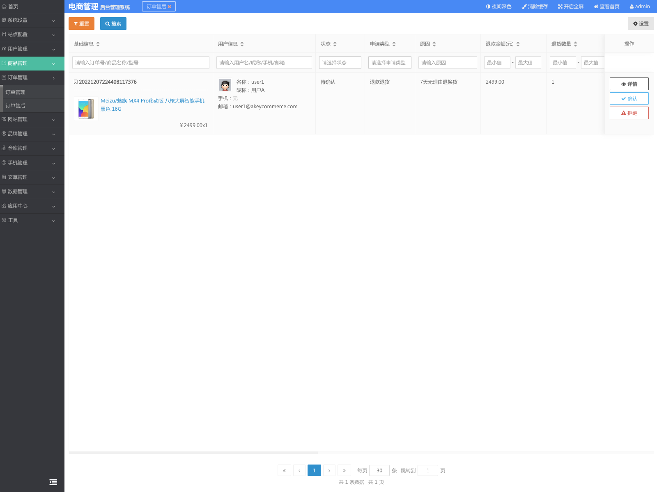Expand 用户管理 menu chevron
Screen dimensions: 657x492
(x=53, y=49)
